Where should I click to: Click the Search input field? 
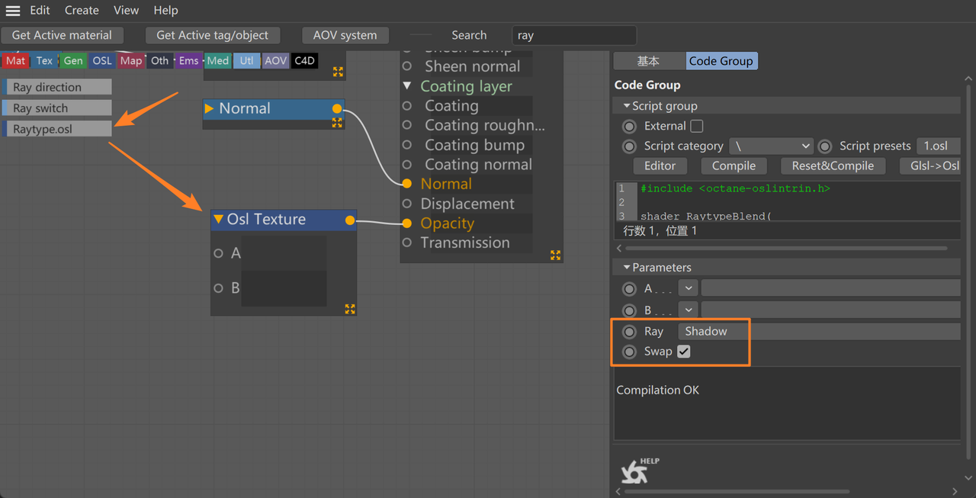pyautogui.click(x=573, y=35)
